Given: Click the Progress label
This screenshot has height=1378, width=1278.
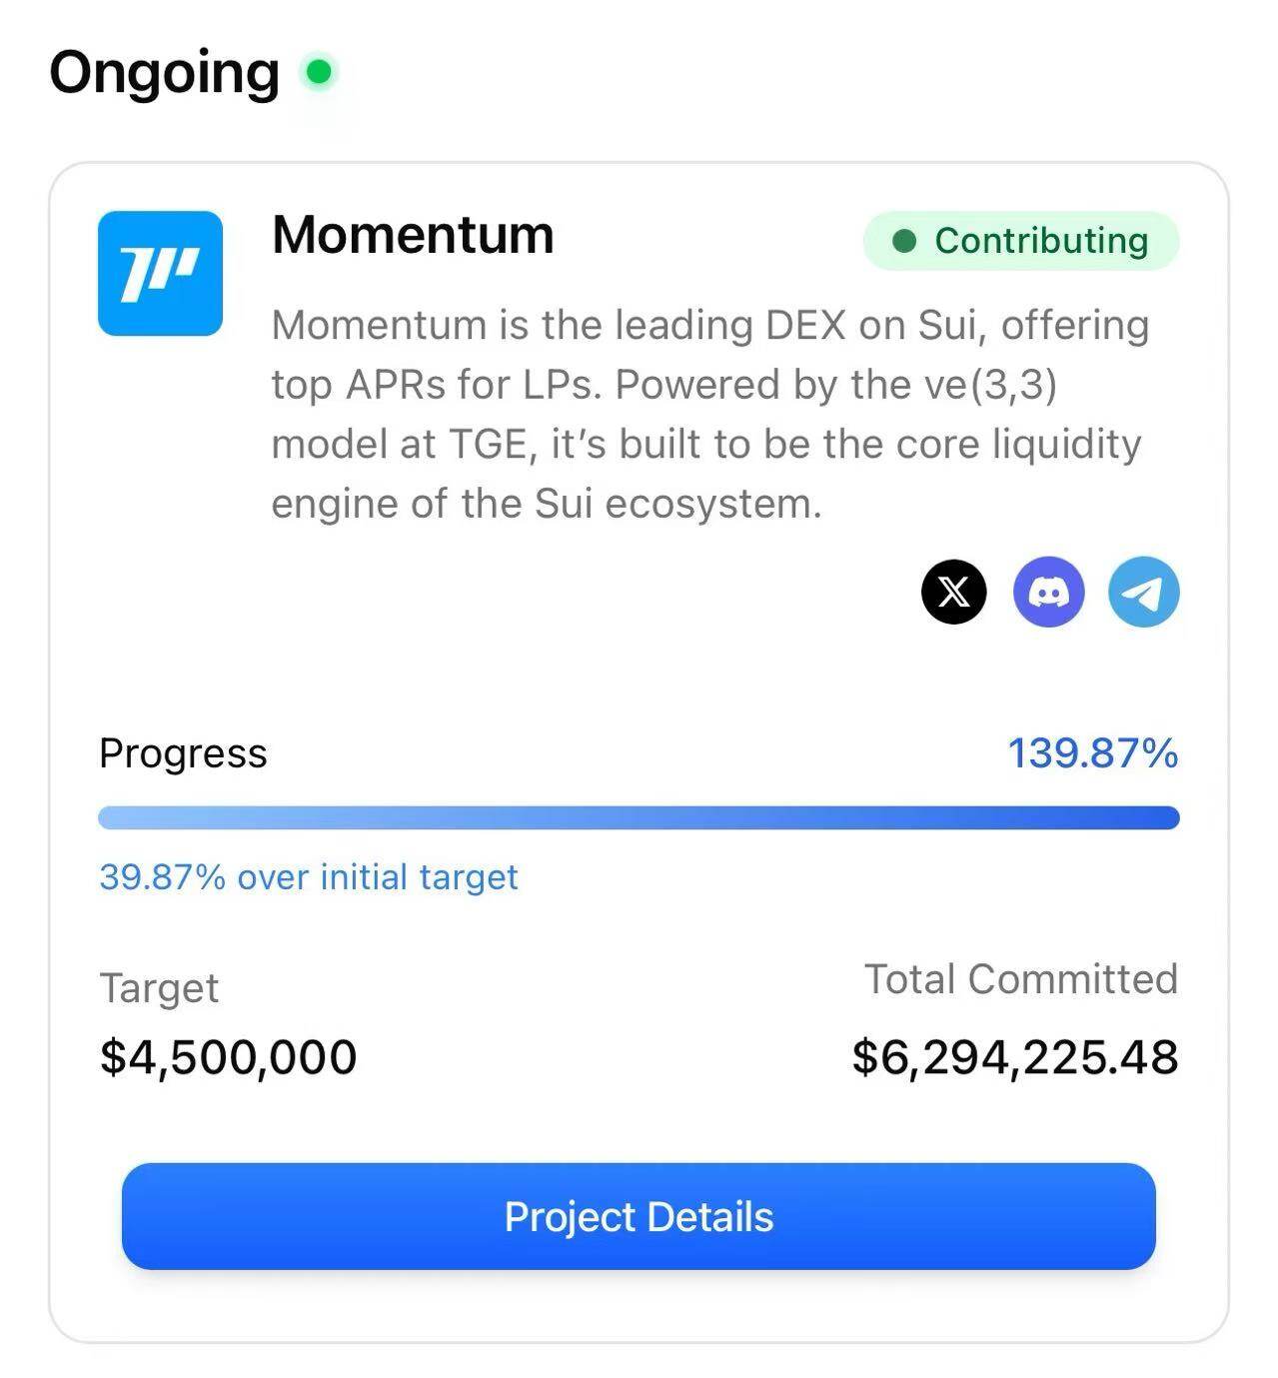Looking at the screenshot, I should coord(183,752).
